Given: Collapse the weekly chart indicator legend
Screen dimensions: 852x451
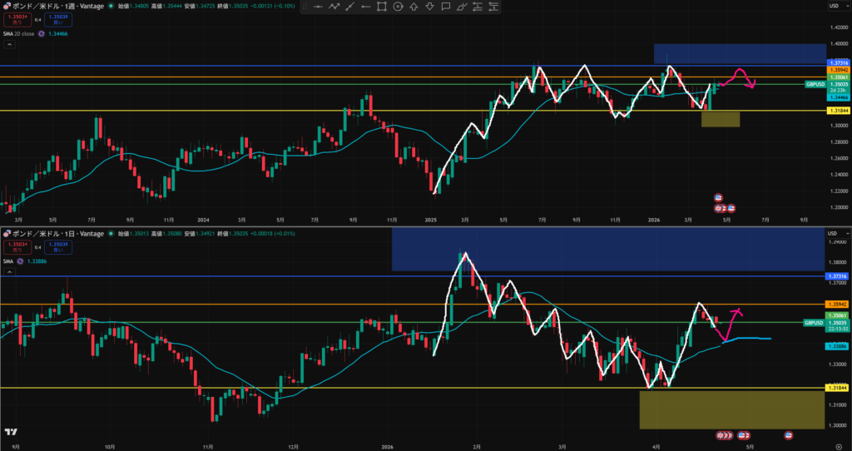Looking at the screenshot, I should pyautogui.click(x=8, y=46).
